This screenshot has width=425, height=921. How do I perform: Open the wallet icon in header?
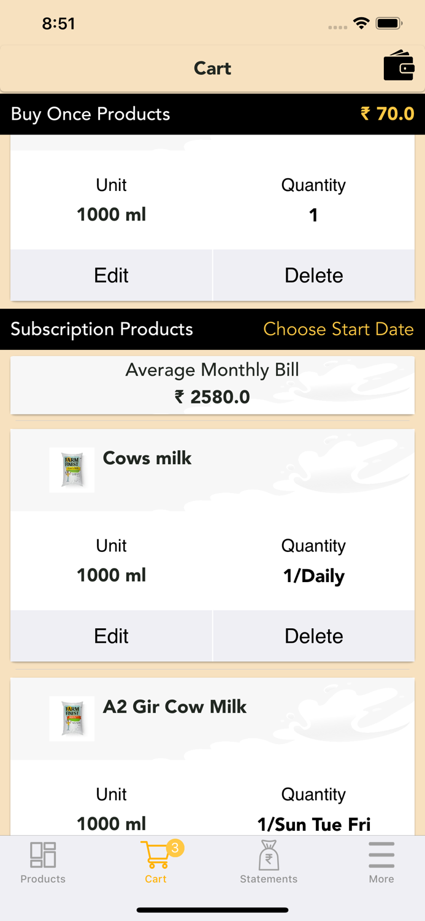click(x=399, y=66)
